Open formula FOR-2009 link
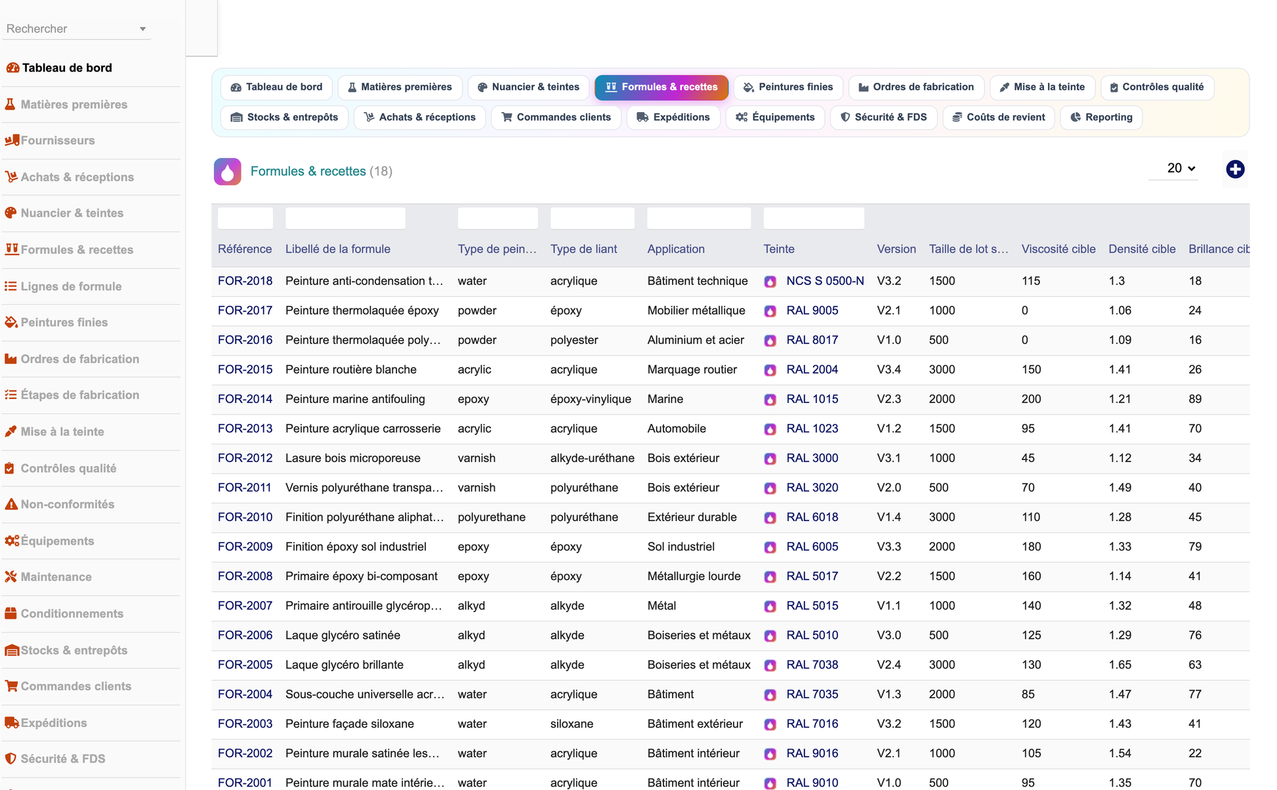Viewport: 1277px width, 790px height. coord(245,547)
